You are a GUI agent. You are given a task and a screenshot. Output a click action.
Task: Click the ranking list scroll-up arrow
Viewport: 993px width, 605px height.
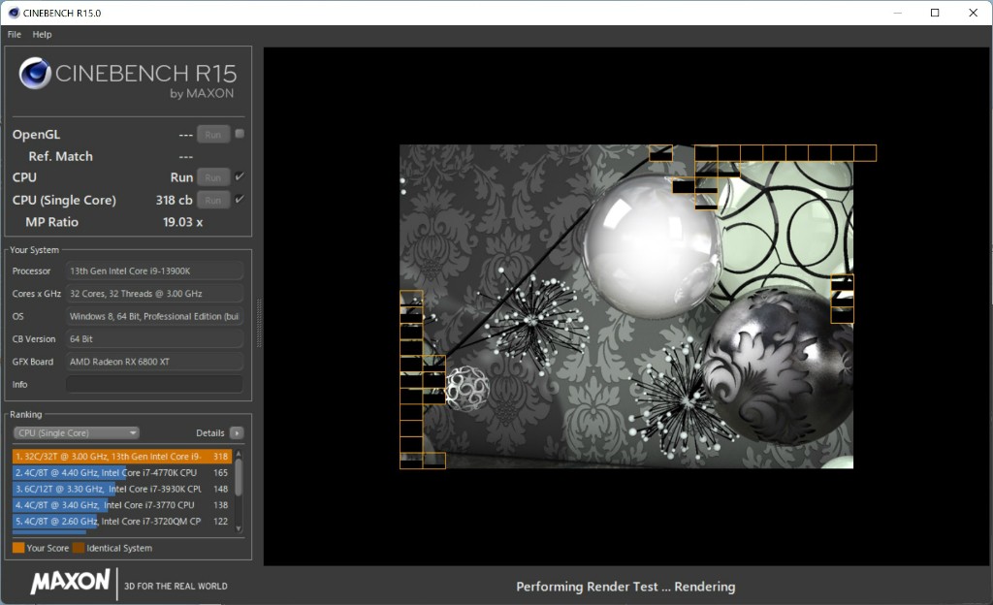point(239,453)
